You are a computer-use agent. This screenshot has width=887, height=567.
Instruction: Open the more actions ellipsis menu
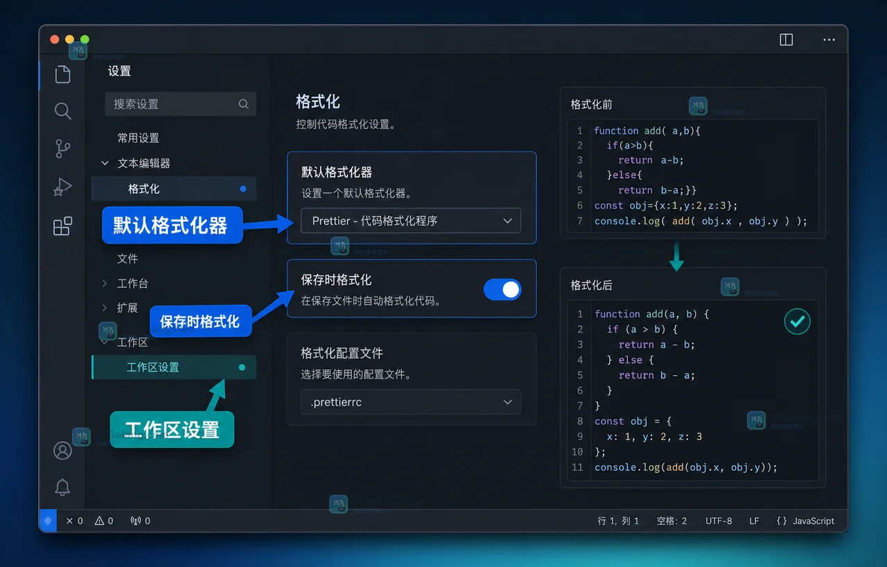[x=829, y=40]
